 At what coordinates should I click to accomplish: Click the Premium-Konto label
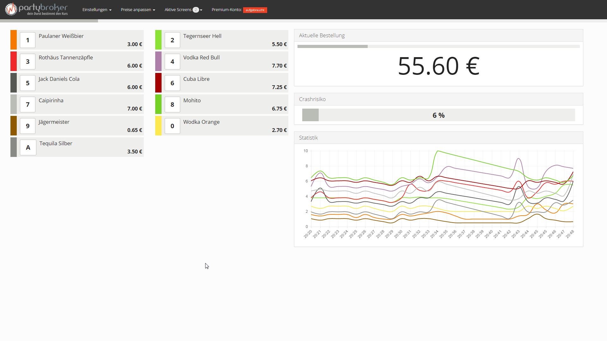coord(227,10)
